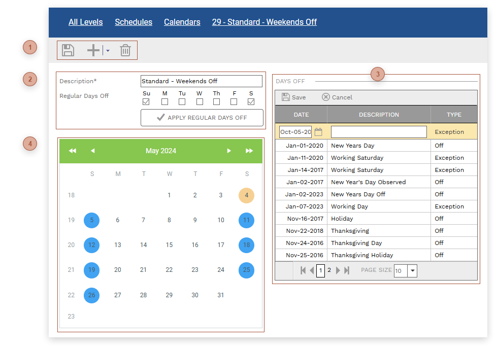Sort by the Date column header
This screenshot has width=497, height=349.
(x=301, y=115)
